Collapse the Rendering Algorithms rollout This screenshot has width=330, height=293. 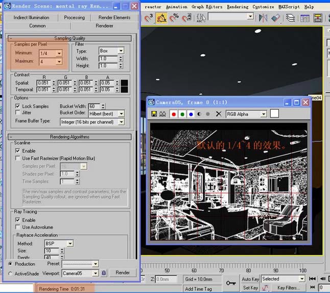coord(69,137)
